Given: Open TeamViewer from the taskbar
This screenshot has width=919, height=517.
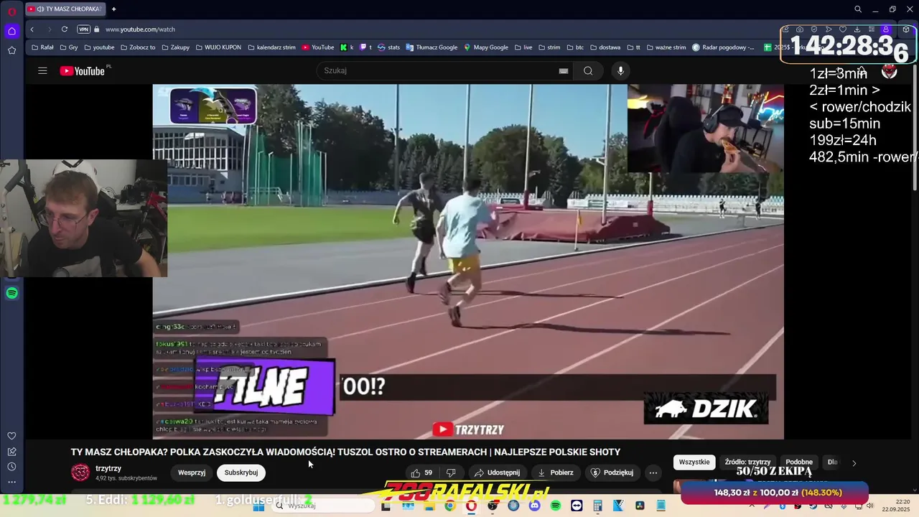Looking at the screenshot, I should click(x=577, y=506).
